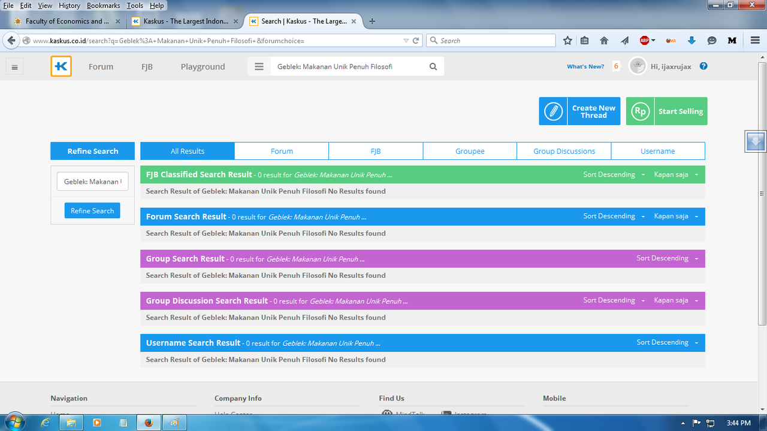Open Forum result Sort Descending dropdown
Image resolution: width=767 pixels, height=431 pixels.
coord(614,216)
